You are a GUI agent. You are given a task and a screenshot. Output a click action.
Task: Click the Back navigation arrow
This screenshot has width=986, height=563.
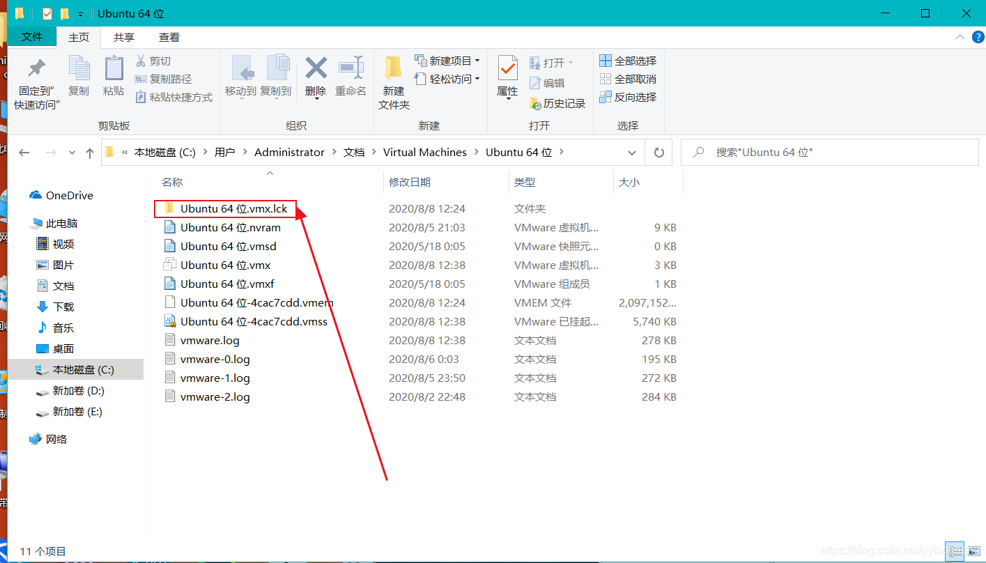(24, 153)
